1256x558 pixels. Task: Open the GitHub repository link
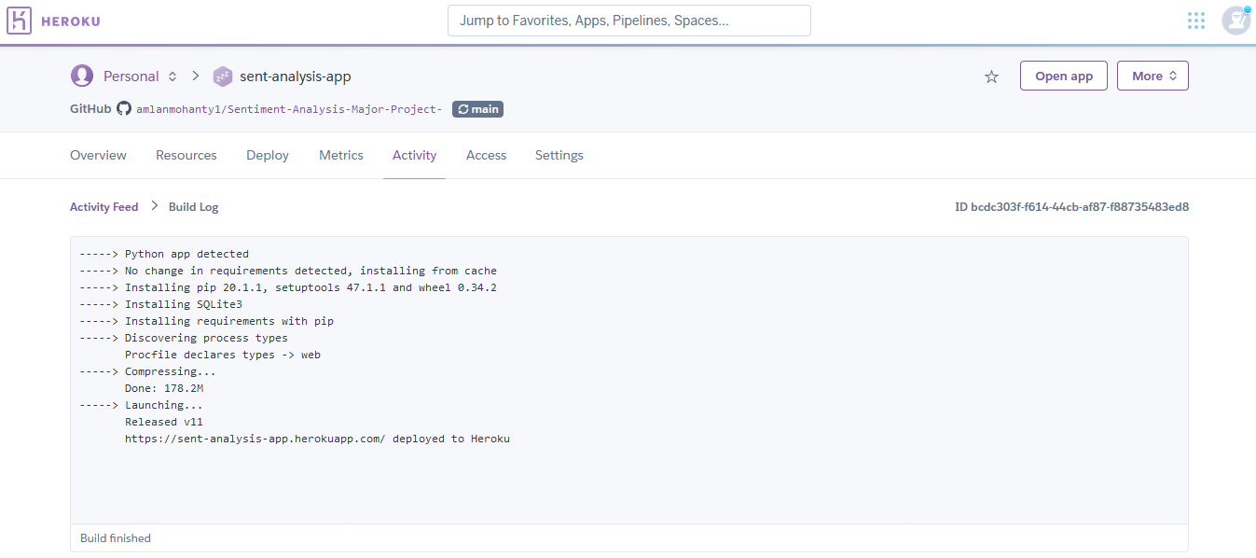289,109
